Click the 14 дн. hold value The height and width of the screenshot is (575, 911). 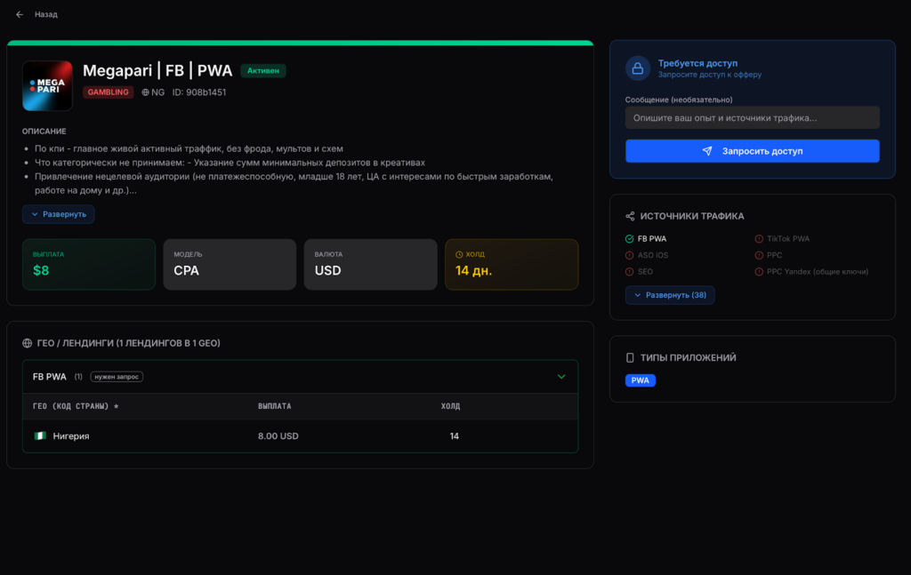(x=473, y=270)
